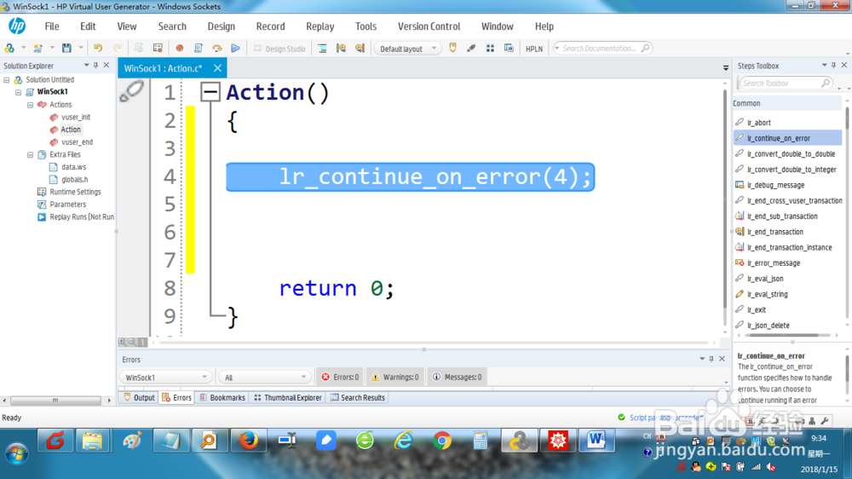Click the Search Documentation field
This screenshot has height=479, width=852.
click(x=602, y=49)
